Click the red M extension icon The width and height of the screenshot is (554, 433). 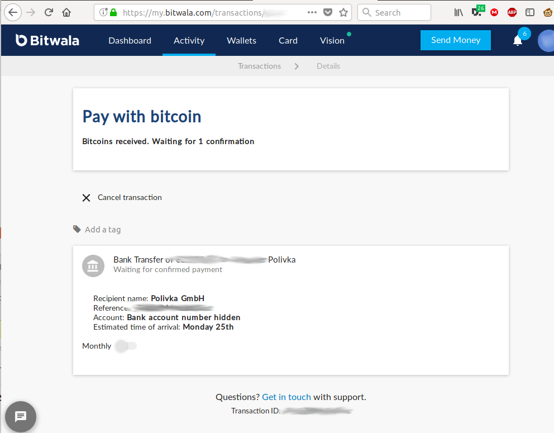(494, 13)
